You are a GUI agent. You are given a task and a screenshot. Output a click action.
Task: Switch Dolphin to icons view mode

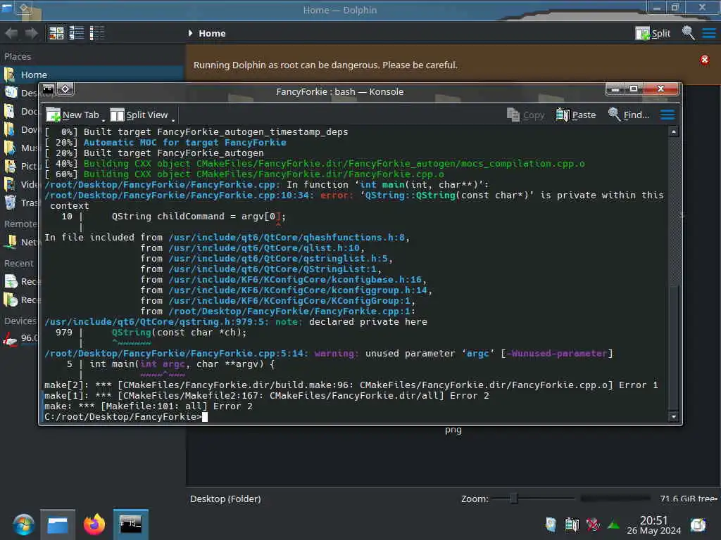pos(56,33)
